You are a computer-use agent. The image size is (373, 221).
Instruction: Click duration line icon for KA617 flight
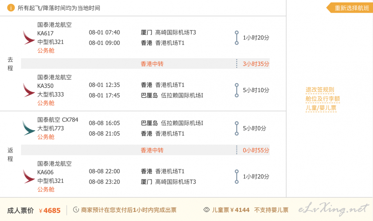(237, 38)
